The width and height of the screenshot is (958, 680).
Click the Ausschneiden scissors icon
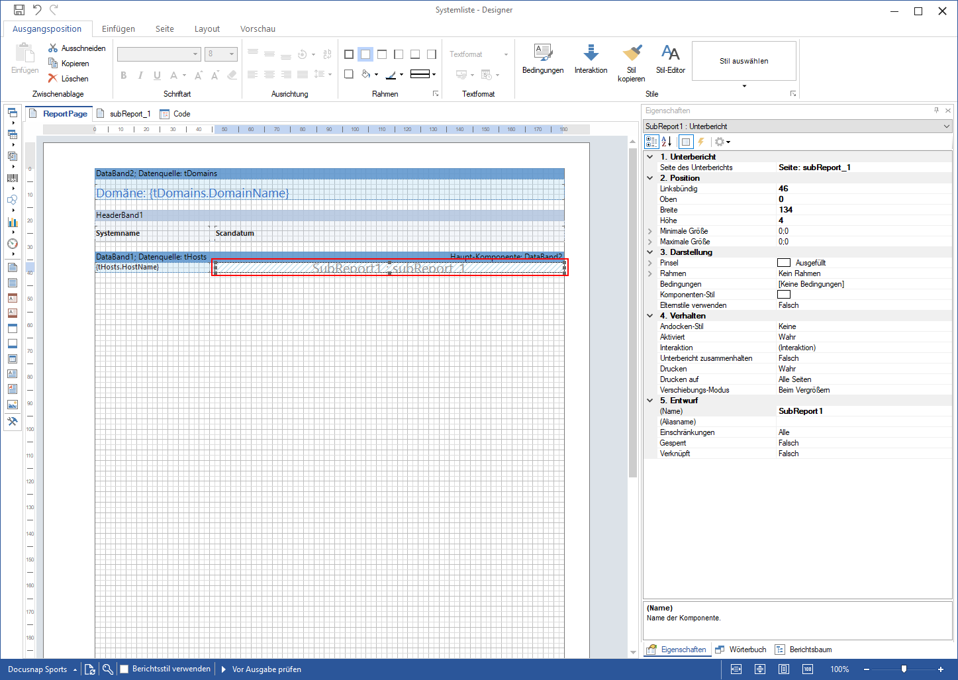pyautogui.click(x=53, y=48)
